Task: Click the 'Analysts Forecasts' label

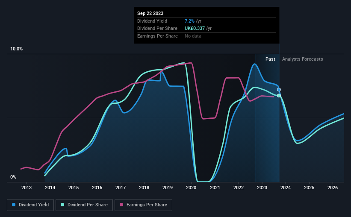Action: pos(302,59)
